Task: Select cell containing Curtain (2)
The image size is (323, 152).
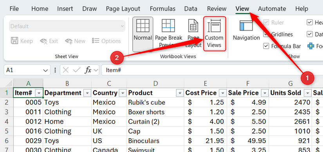Action: pyautogui.click(x=155, y=121)
